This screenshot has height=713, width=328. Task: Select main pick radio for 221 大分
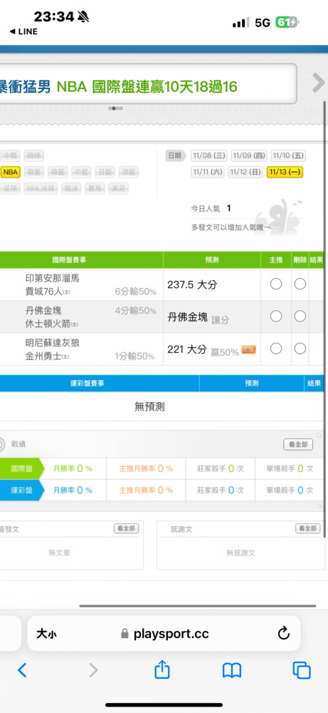tap(276, 349)
